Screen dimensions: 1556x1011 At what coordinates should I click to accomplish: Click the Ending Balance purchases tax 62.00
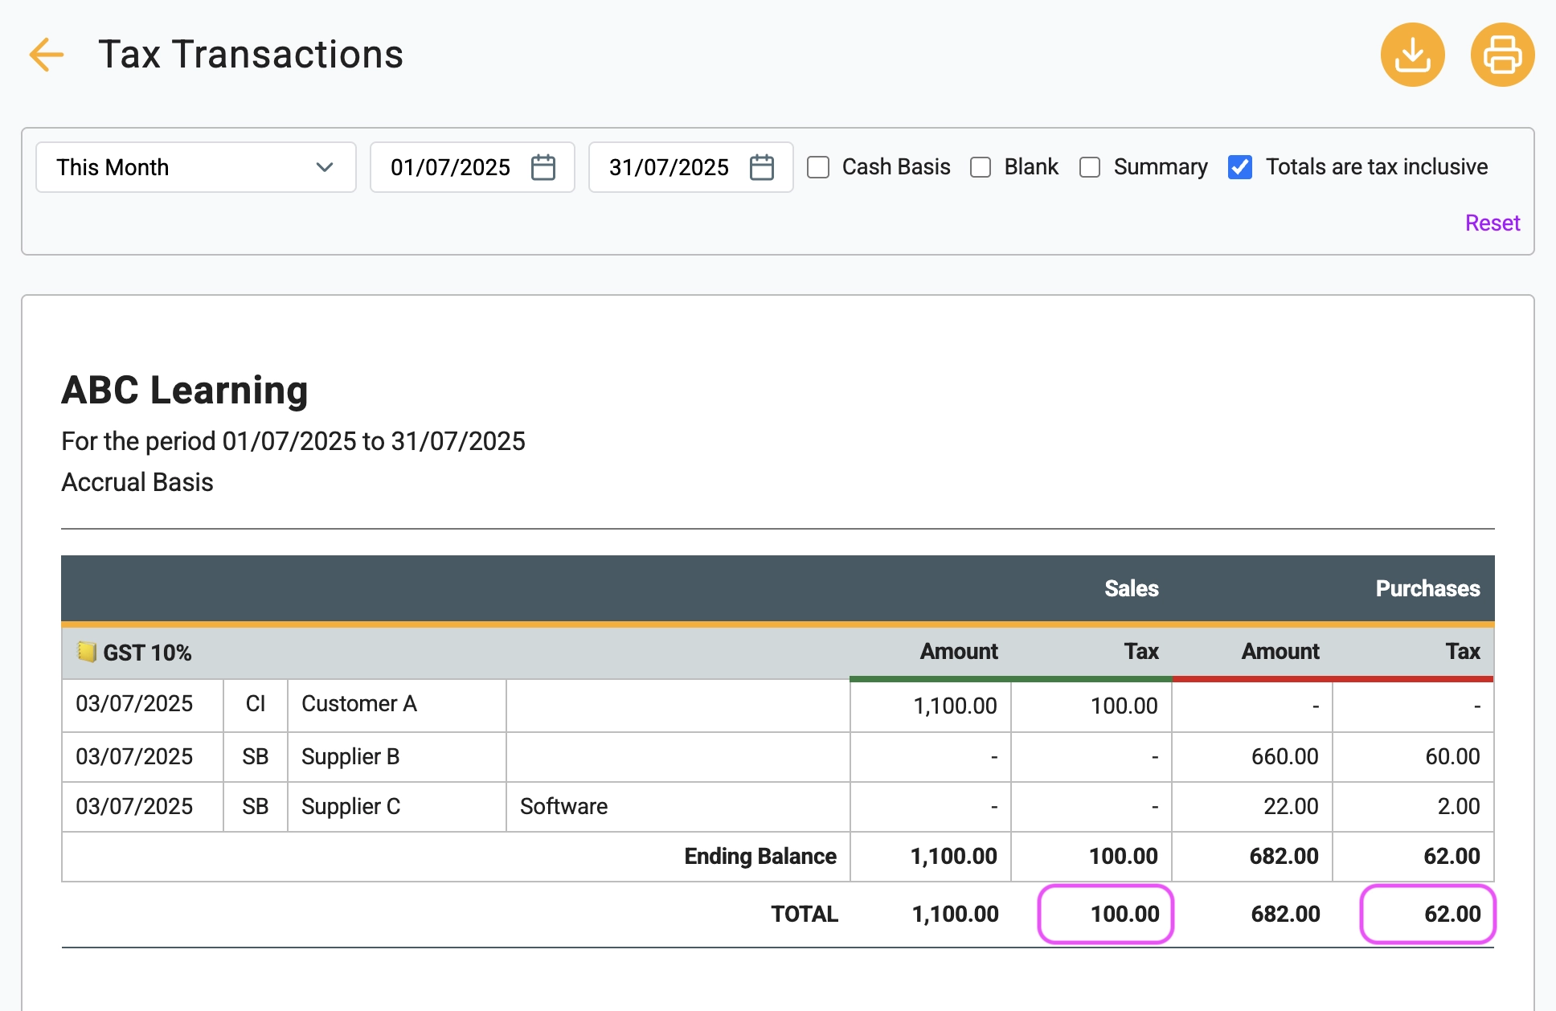tap(1452, 857)
